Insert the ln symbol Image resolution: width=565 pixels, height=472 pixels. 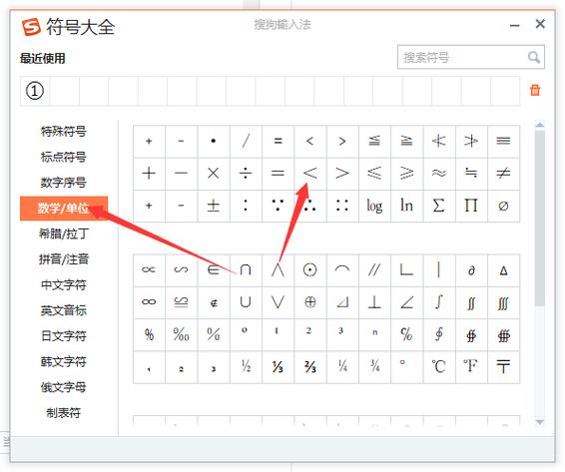[x=407, y=206]
